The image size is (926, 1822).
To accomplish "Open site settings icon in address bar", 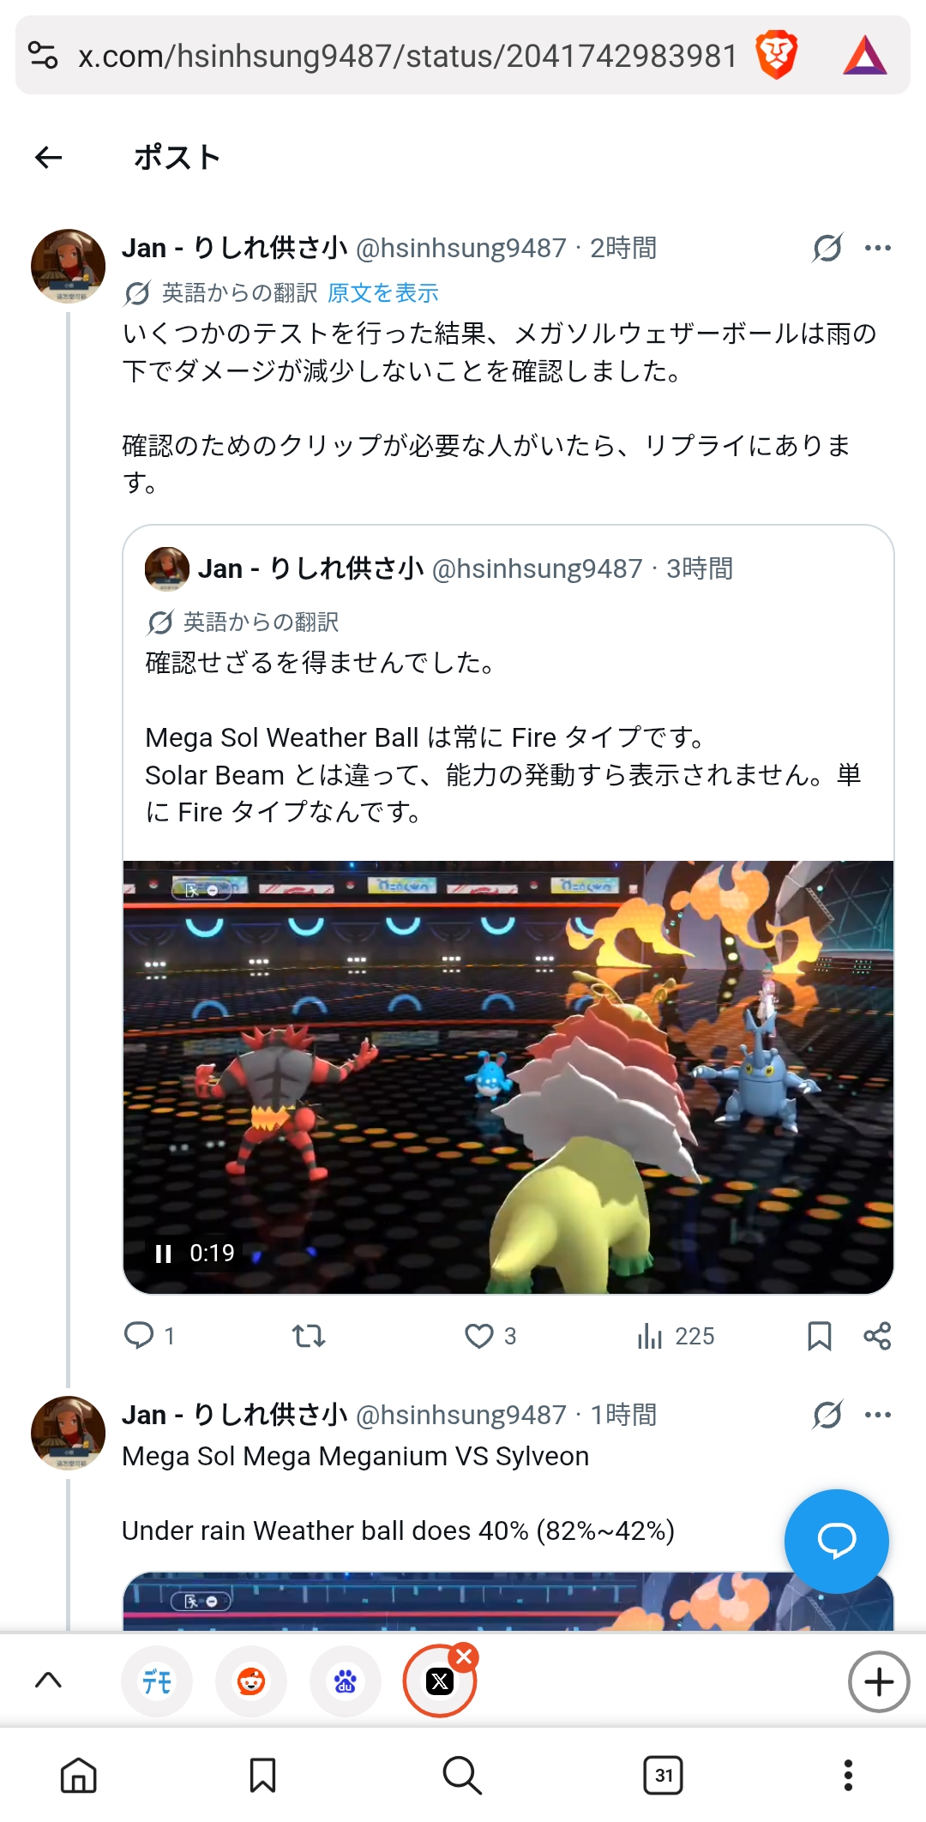I will (x=43, y=55).
